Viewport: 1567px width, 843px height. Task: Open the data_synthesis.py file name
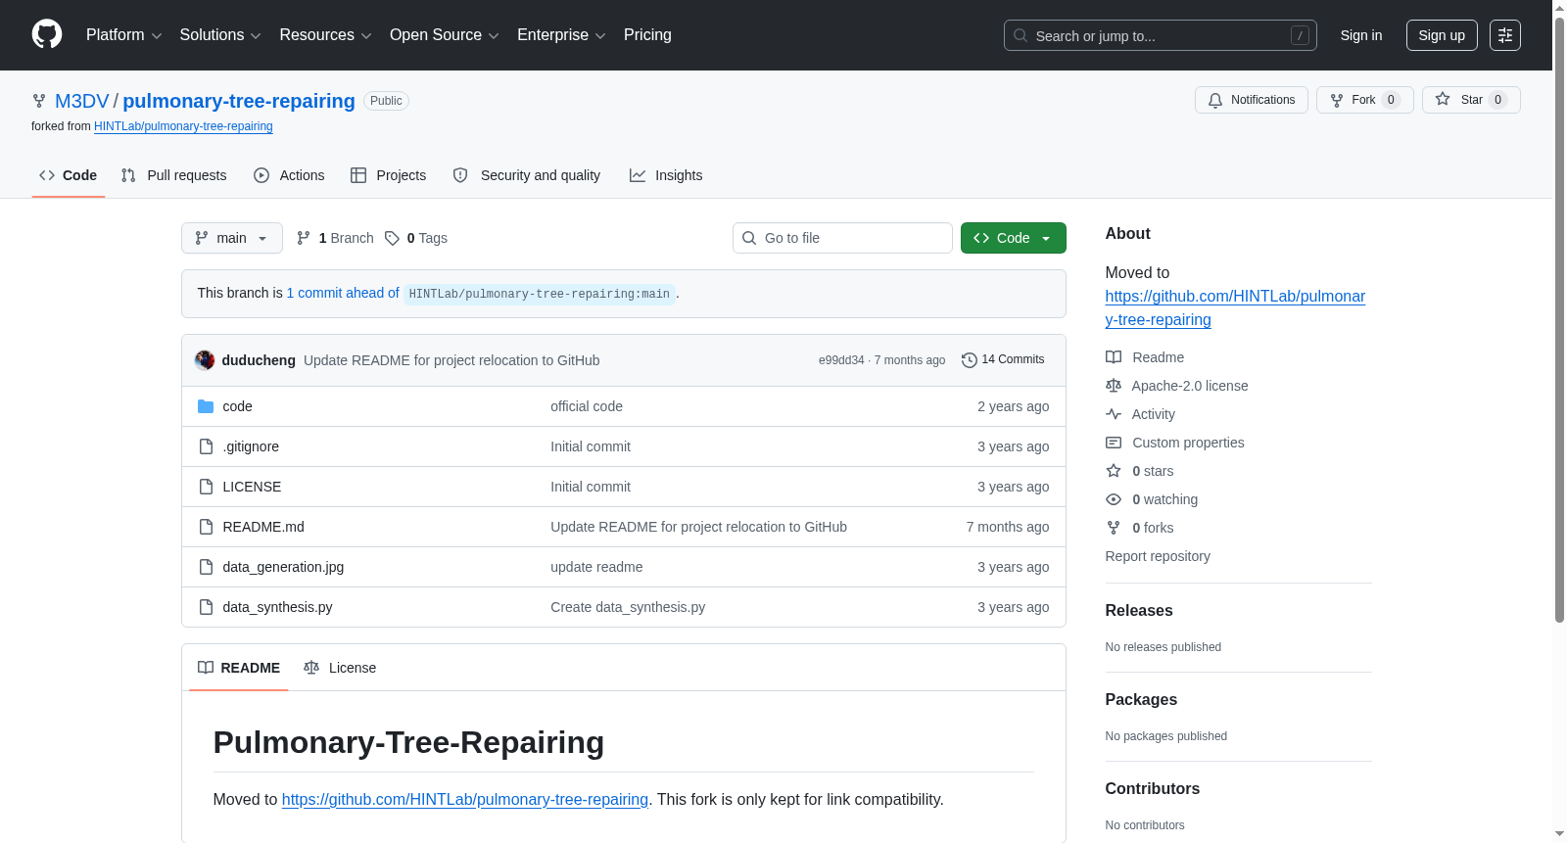click(277, 607)
